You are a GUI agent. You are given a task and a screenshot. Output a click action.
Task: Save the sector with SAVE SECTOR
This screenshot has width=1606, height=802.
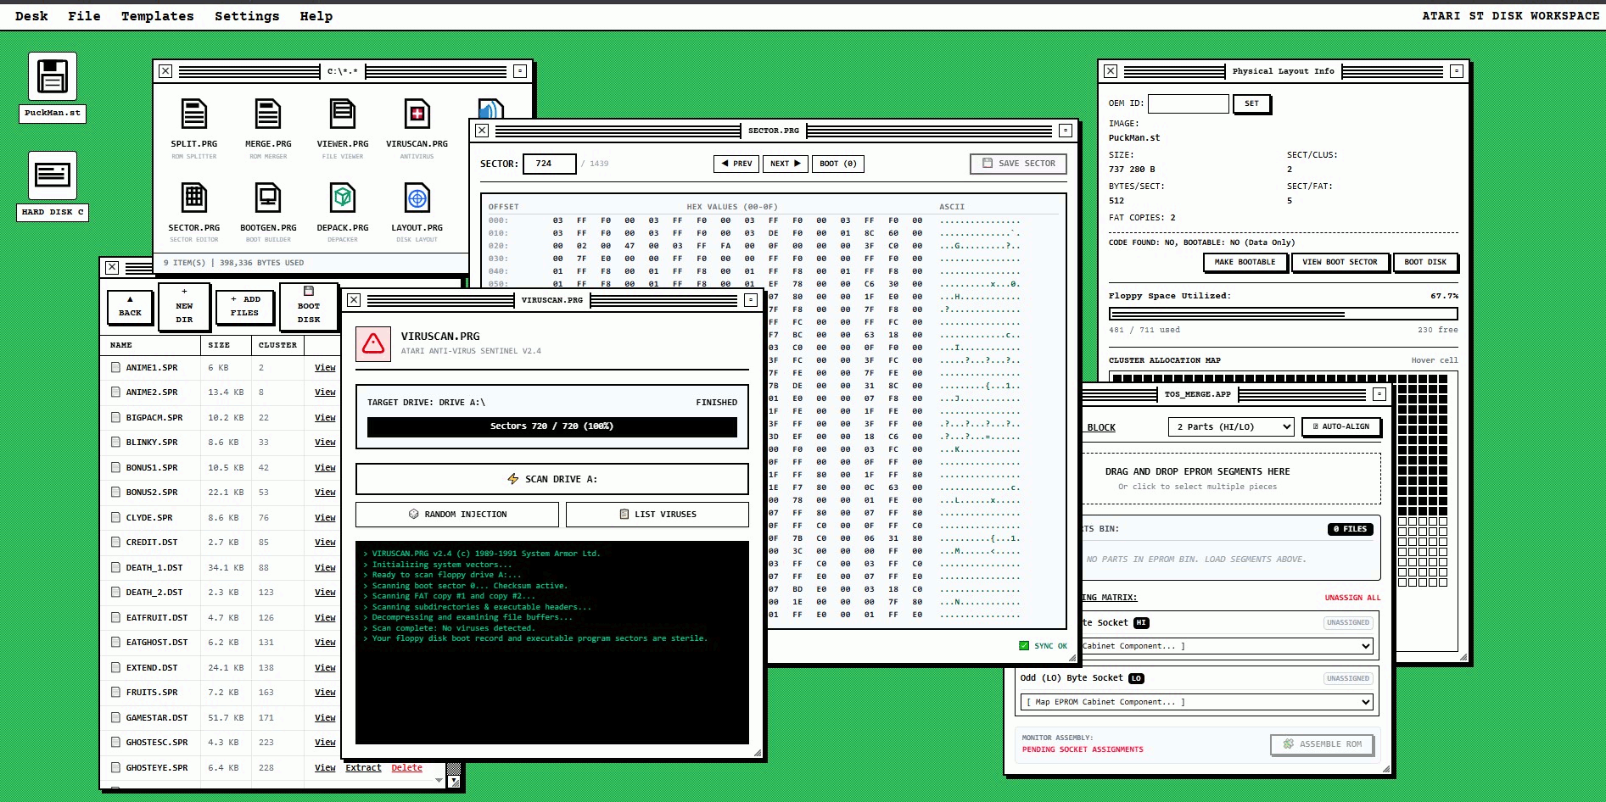[1018, 164]
